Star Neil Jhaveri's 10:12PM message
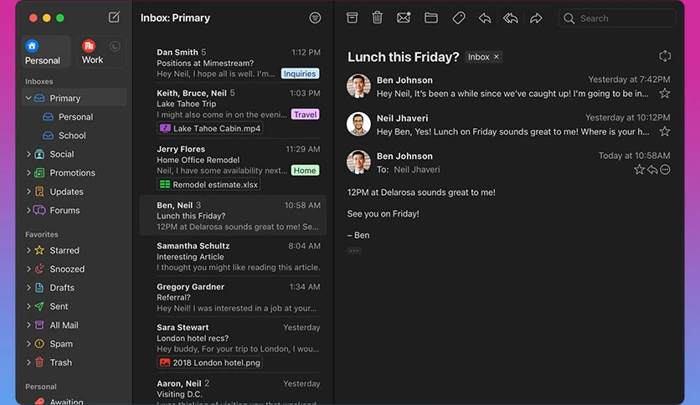 tap(665, 131)
